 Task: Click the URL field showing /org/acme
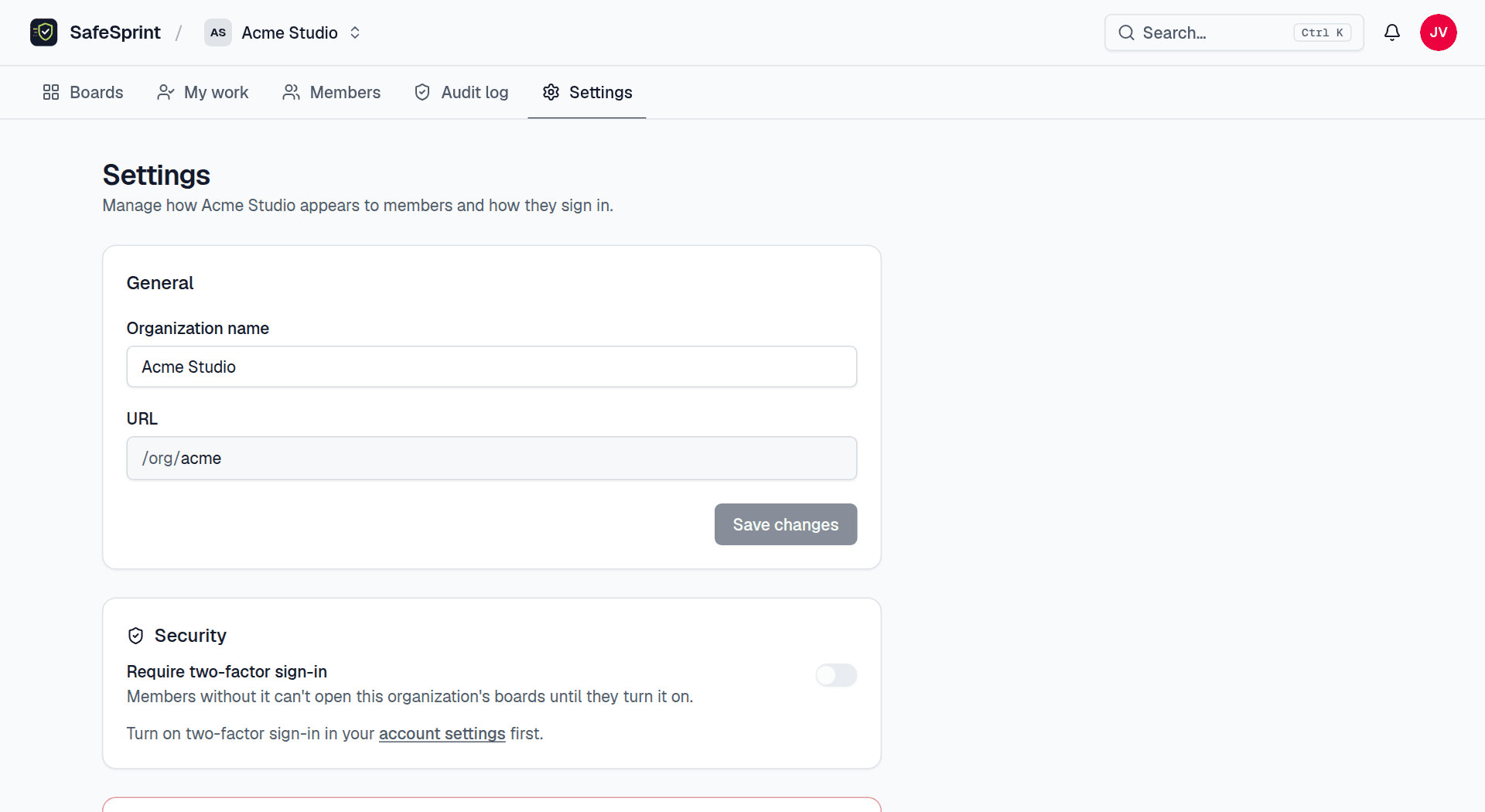click(x=492, y=458)
